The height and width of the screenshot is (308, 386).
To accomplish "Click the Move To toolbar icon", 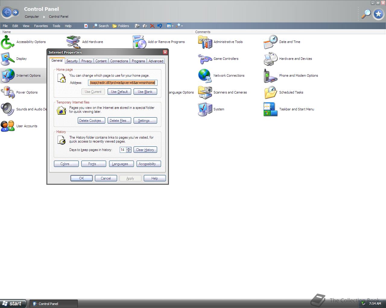I will click(x=137, y=26).
